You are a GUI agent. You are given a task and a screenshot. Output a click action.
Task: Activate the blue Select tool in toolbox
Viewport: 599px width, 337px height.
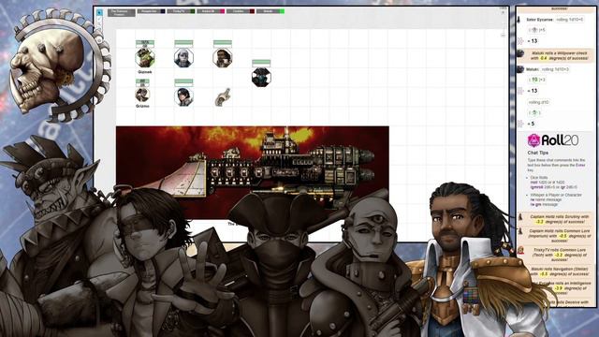tap(99, 12)
